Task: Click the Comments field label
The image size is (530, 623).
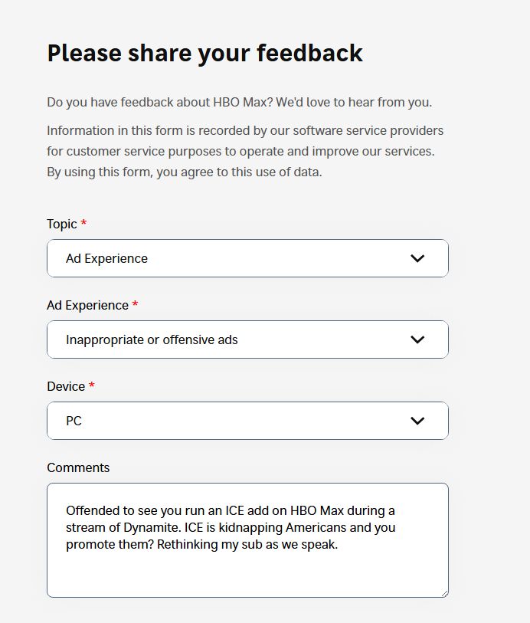Action: pos(78,467)
